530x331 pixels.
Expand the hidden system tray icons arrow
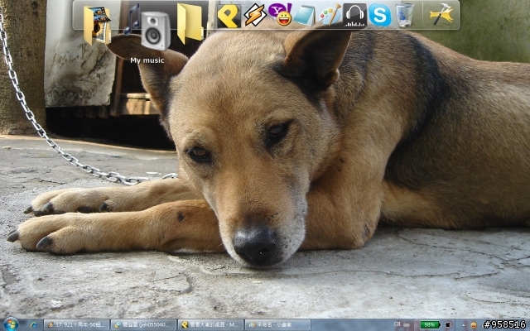tap(462, 325)
